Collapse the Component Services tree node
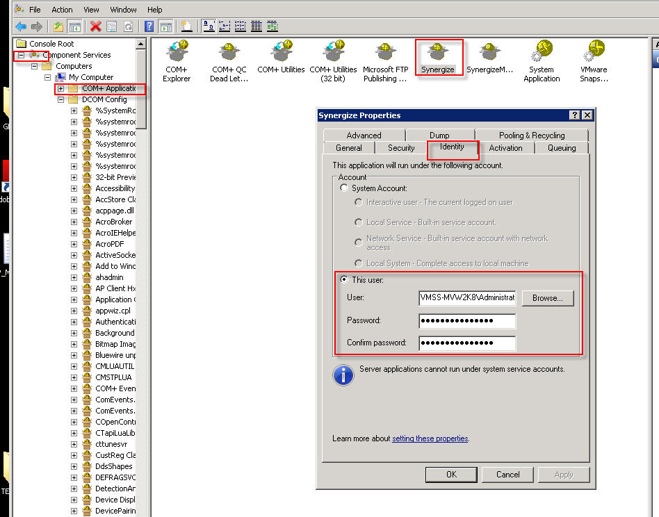 21,55
